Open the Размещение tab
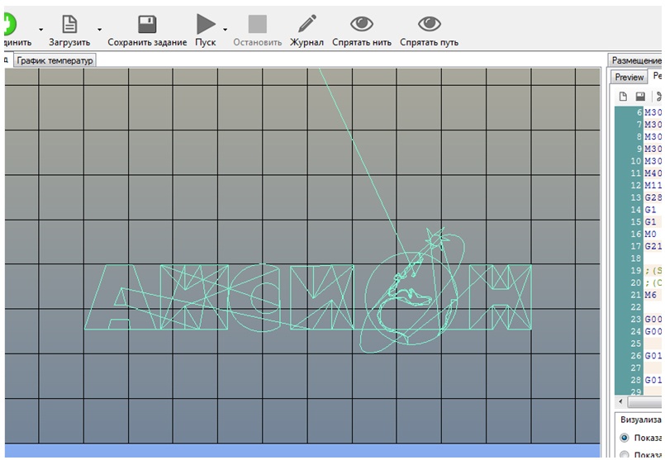 tap(636, 60)
